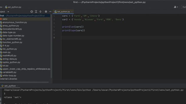Image resolution: width=186 pixels, height=104 pixels.
Task: Click the collapse all icon in Project toolbar
Action: click(40, 12)
